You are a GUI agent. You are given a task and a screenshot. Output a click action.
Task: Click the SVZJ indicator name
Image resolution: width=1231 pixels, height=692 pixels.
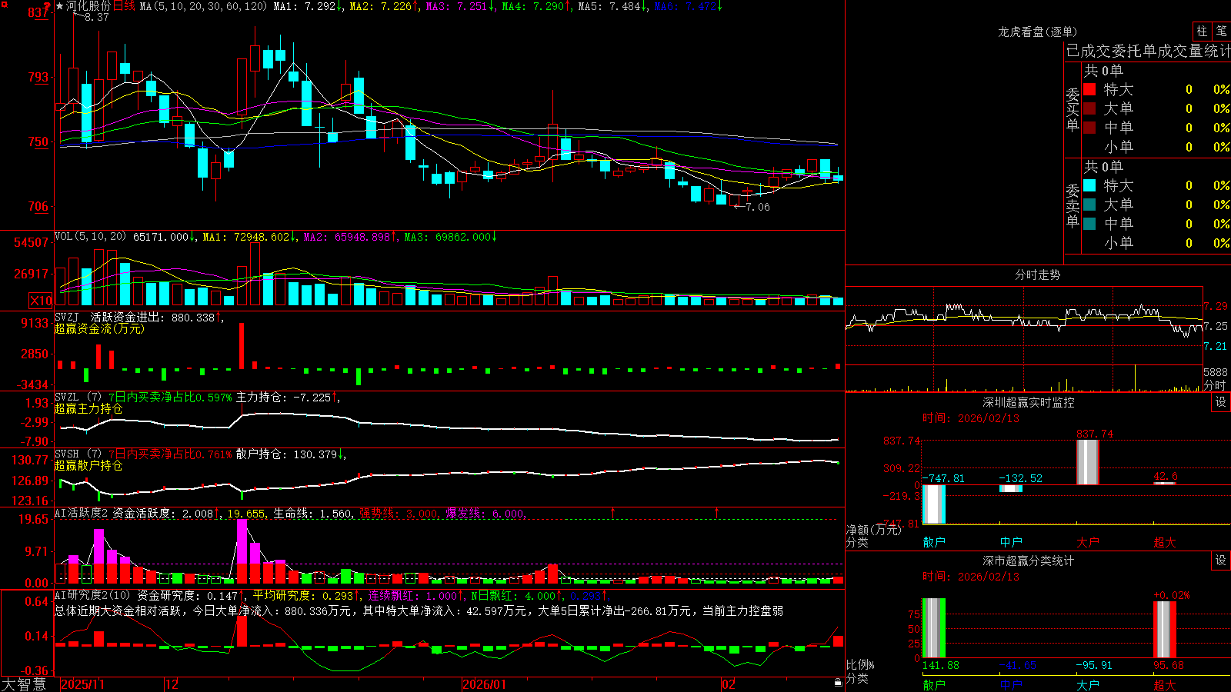[67, 317]
